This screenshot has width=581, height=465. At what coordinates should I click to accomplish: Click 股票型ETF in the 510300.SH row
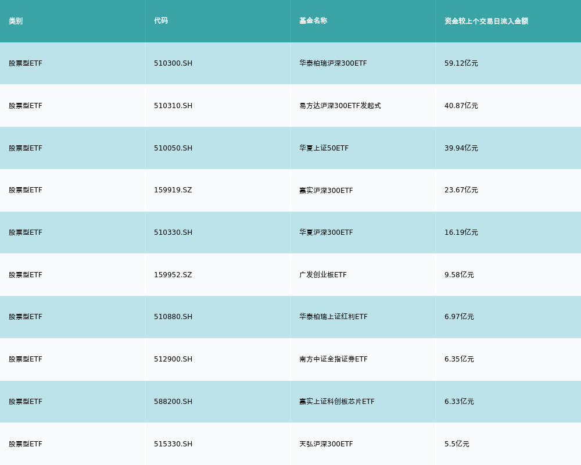click(26, 63)
